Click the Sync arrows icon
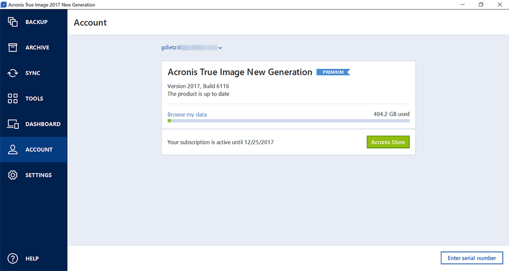The image size is (509, 271). 13,73
